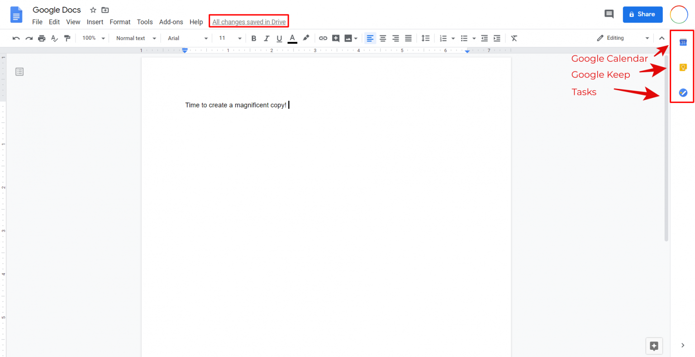Screen dimensions: 695x357
Task: Toggle italic formatting
Action: (267, 38)
